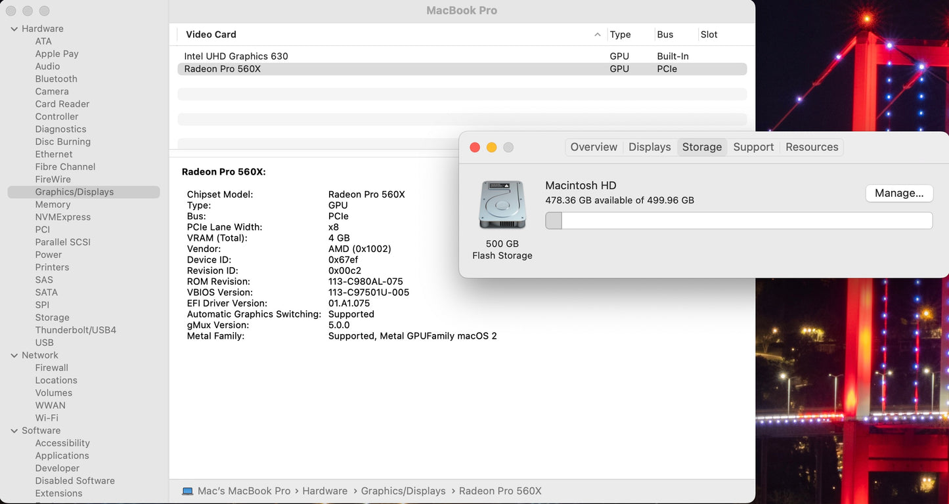Open the Resources tab

point(812,147)
